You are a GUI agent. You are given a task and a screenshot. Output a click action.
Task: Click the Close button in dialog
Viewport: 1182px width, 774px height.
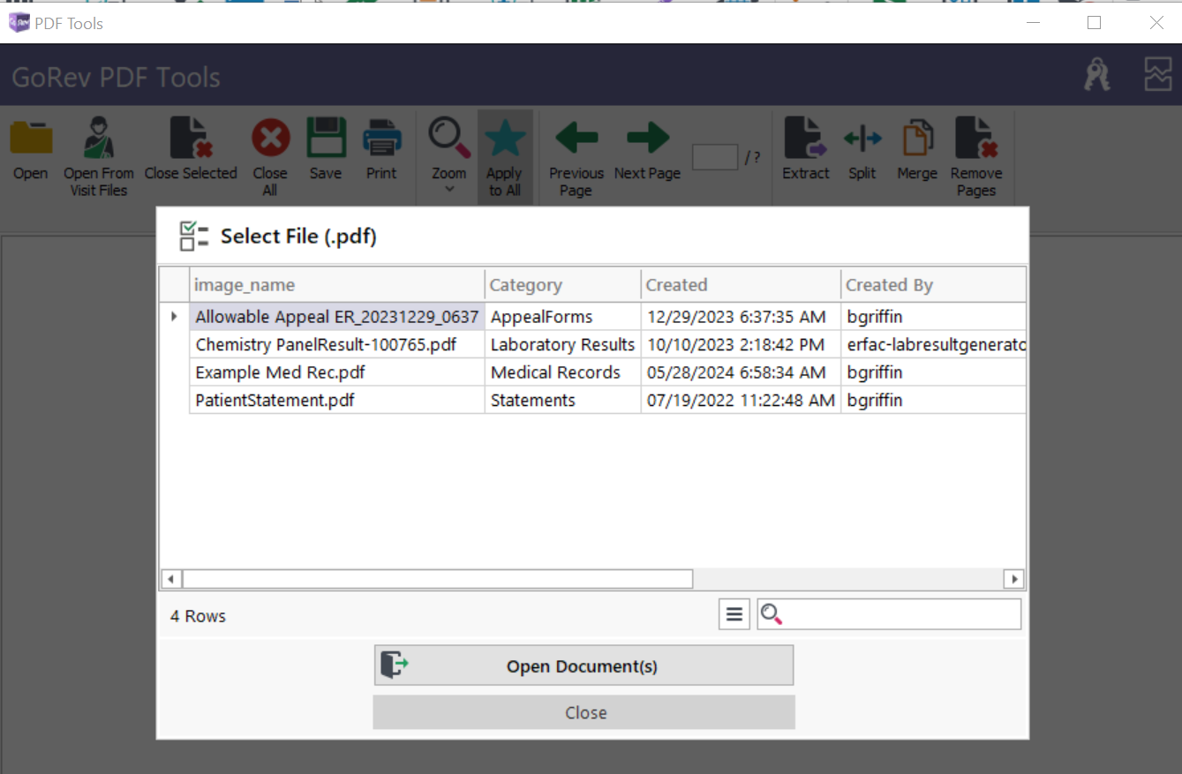coord(584,712)
